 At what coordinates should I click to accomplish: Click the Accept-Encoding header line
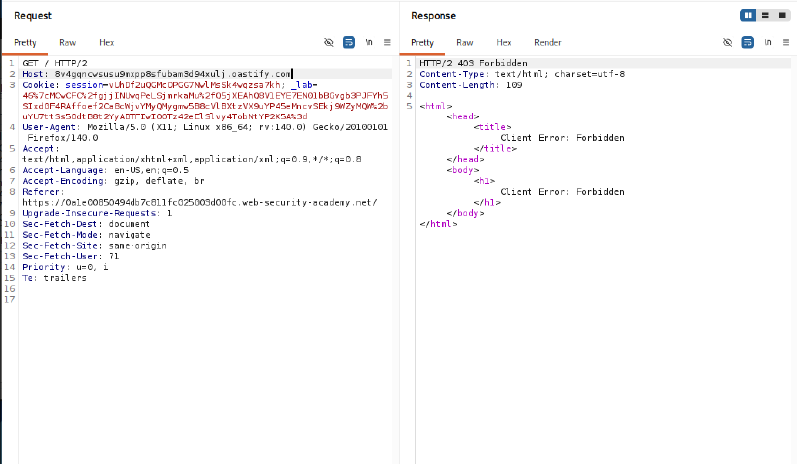114,181
